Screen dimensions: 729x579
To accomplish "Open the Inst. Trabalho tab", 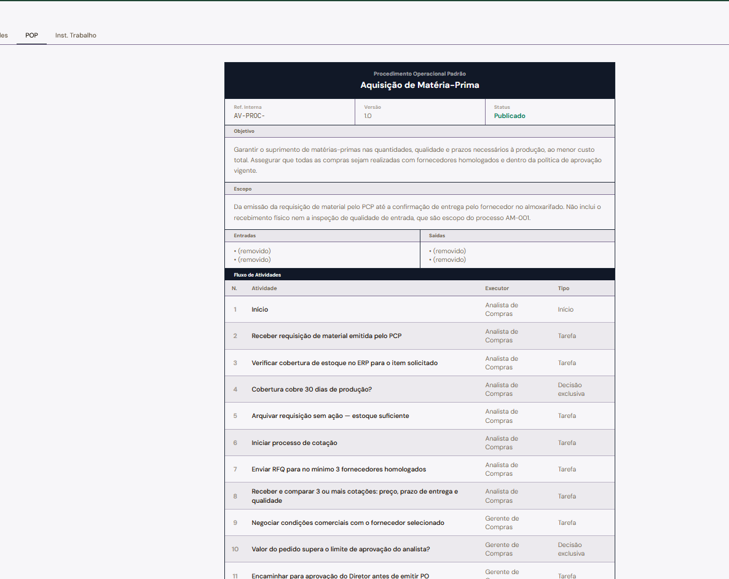I will [x=76, y=36].
